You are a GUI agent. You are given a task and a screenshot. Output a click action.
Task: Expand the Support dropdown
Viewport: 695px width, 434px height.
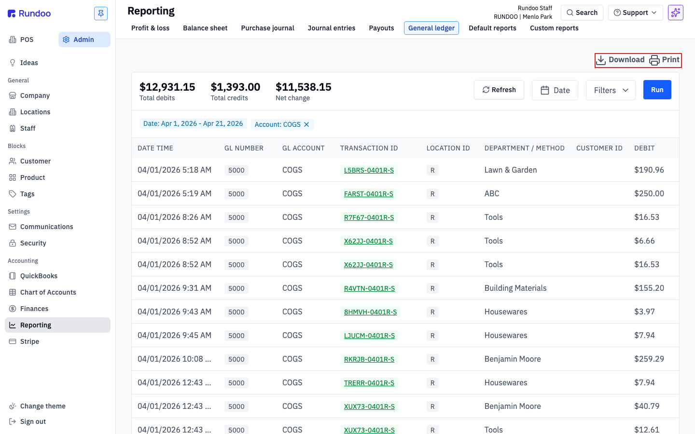click(x=635, y=13)
